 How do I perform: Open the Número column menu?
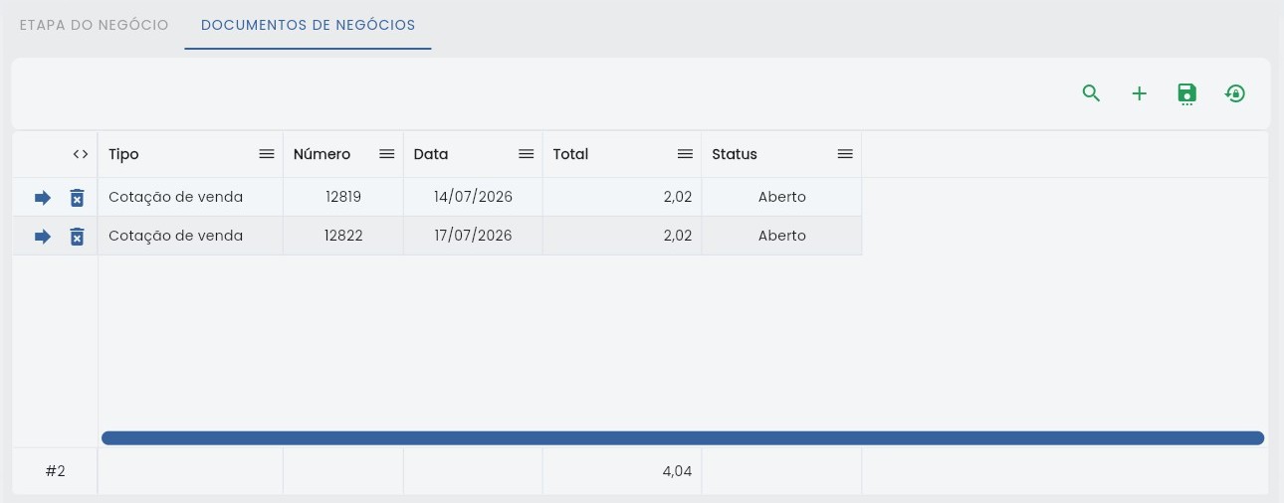coord(387,154)
